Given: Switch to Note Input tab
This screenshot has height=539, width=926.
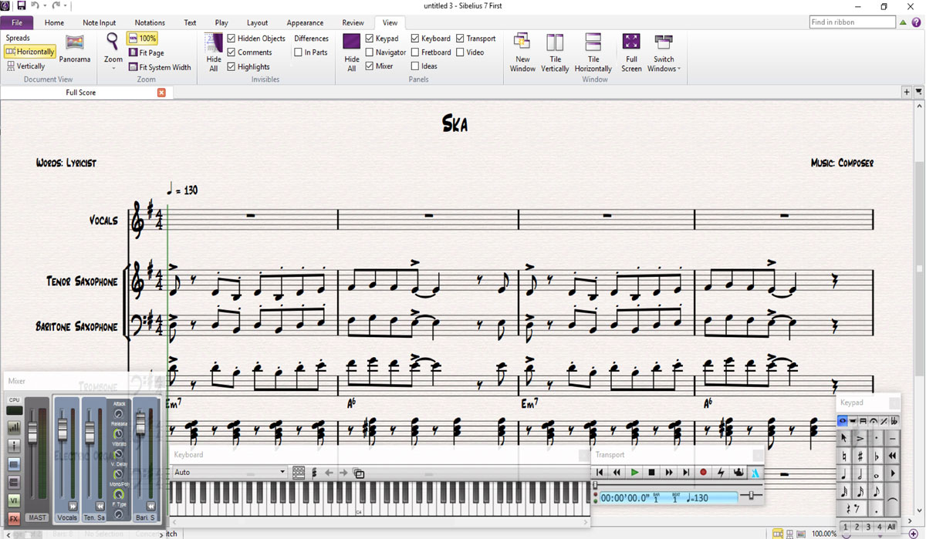Looking at the screenshot, I should coord(100,22).
